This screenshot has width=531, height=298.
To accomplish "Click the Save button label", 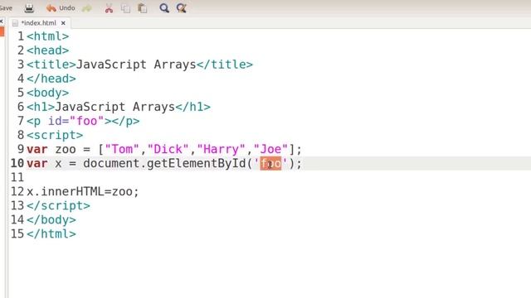I will (6, 8).
